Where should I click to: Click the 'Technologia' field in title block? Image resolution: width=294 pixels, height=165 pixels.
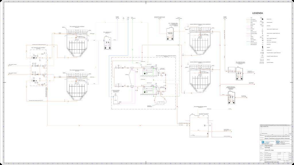[267, 147]
